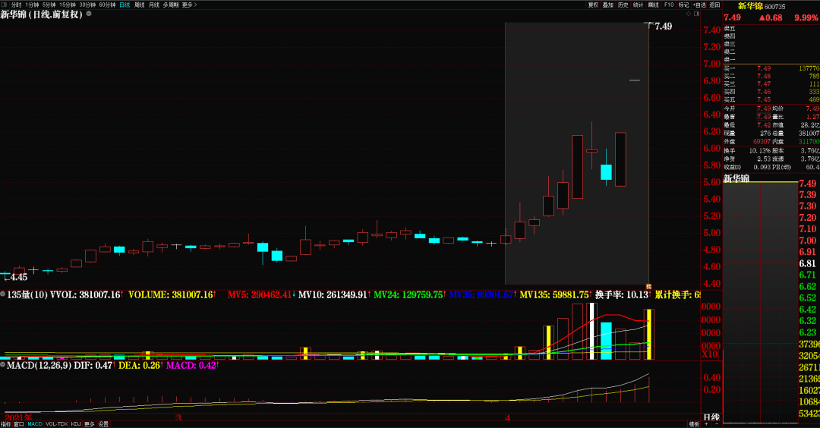Select the 1分钟 period
This screenshot has width=820, height=428.
(32, 5)
